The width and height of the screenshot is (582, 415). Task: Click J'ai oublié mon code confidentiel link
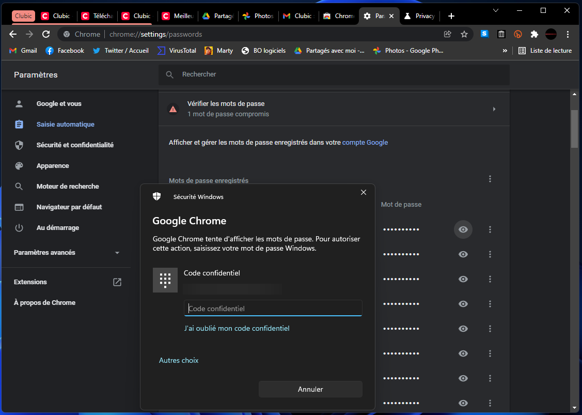(237, 328)
